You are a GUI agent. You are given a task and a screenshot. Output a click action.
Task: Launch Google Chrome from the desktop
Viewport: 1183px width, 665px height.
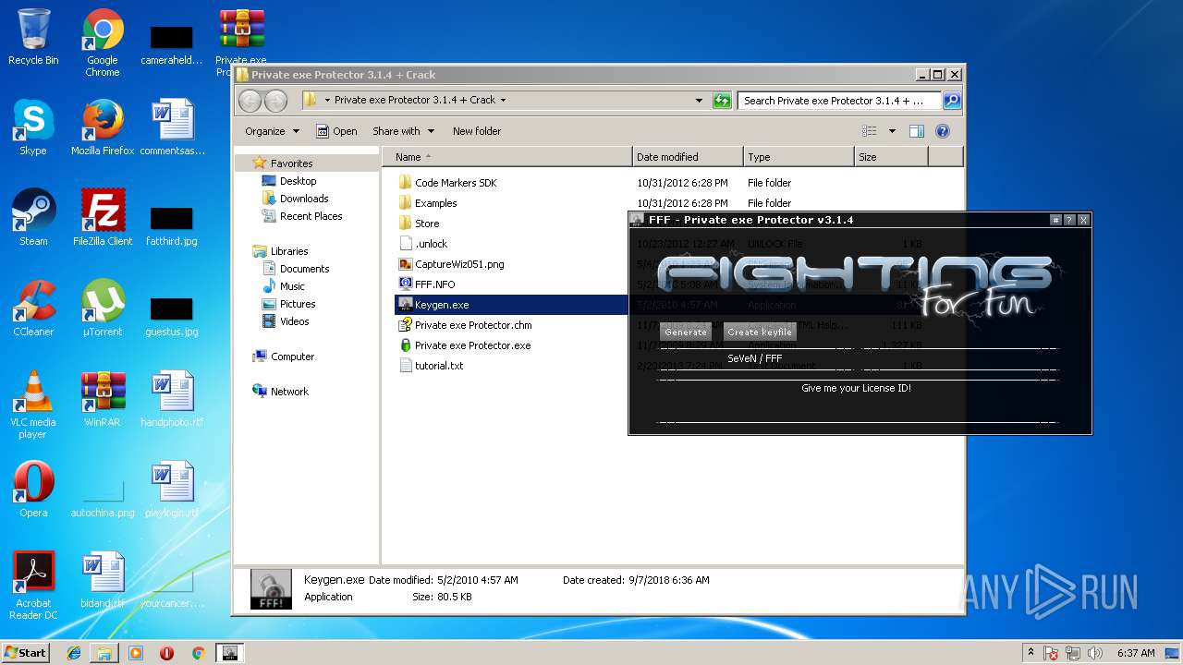pos(103,43)
